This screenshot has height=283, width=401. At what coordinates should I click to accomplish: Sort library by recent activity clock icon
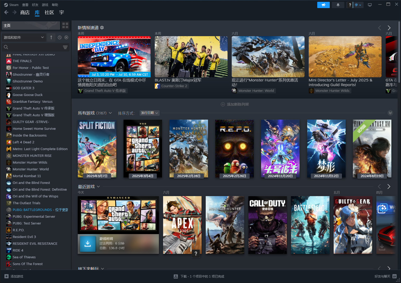click(60, 37)
